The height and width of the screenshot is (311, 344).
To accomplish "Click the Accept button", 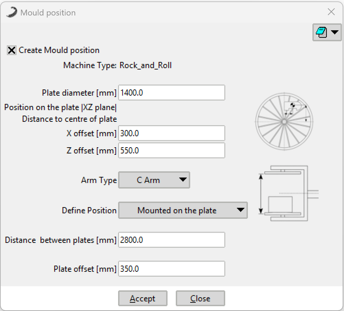I will (x=142, y=299).
